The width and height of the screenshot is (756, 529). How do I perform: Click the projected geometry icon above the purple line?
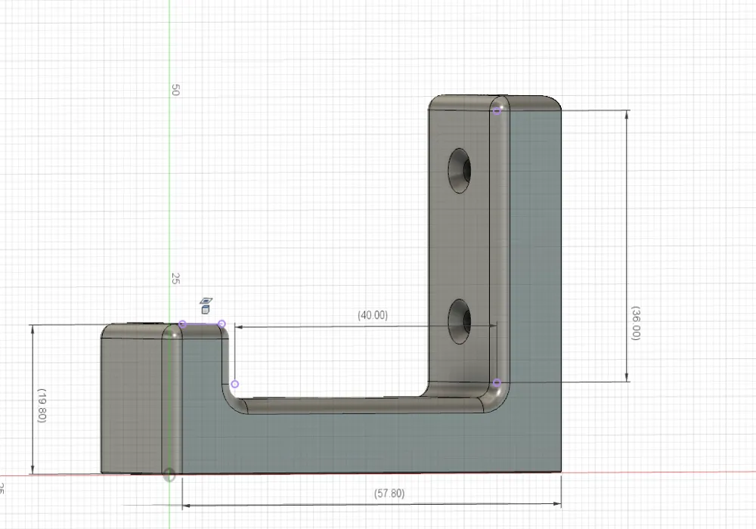click(x=205, y=305)
